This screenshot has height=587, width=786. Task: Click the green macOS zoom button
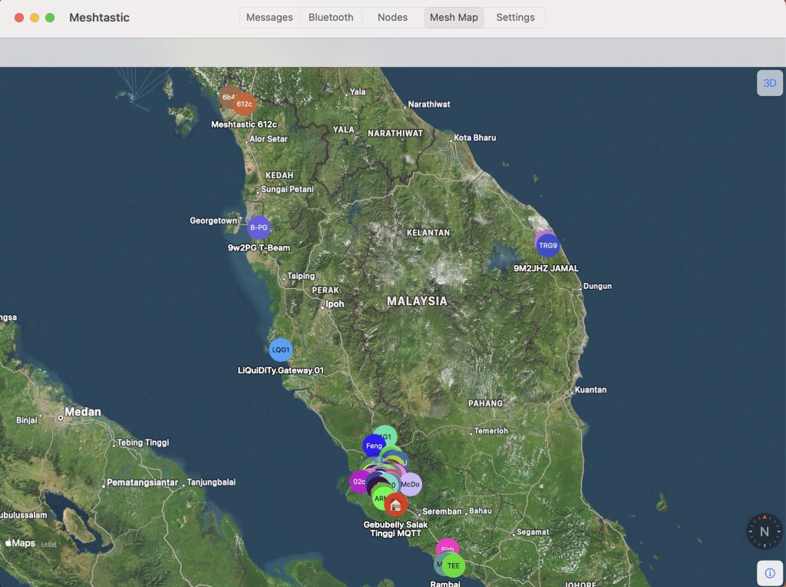coord(50,18)
